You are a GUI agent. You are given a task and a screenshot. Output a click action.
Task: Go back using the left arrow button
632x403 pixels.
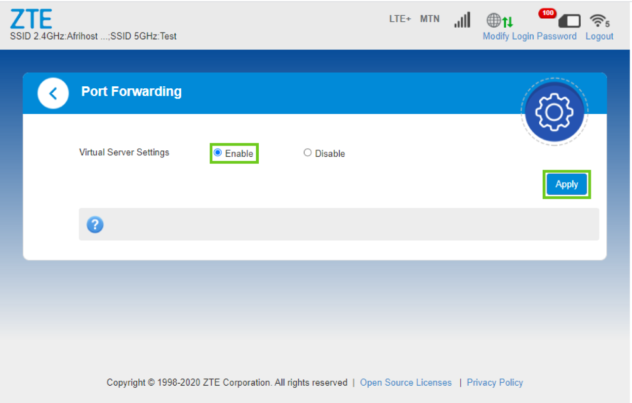(53, 93)
